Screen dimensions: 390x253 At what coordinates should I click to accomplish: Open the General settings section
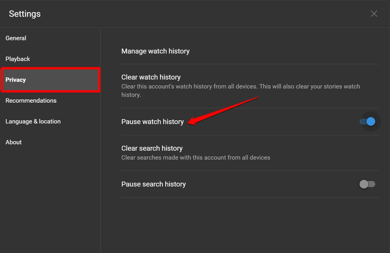coord(16,38)
